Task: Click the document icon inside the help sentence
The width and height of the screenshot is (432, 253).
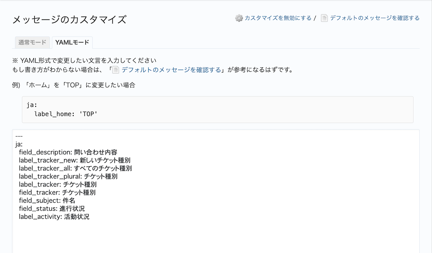Action: [x=116, y=70]
